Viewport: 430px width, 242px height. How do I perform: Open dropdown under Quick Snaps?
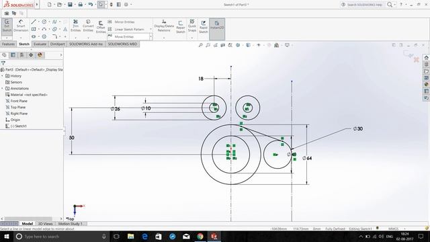(x=192, y=38)
